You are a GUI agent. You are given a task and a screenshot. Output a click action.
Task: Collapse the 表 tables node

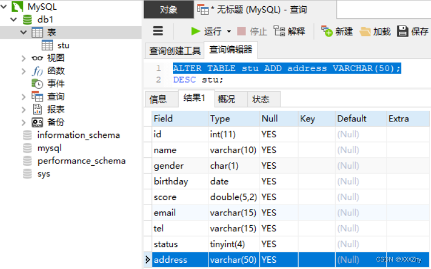23,32
